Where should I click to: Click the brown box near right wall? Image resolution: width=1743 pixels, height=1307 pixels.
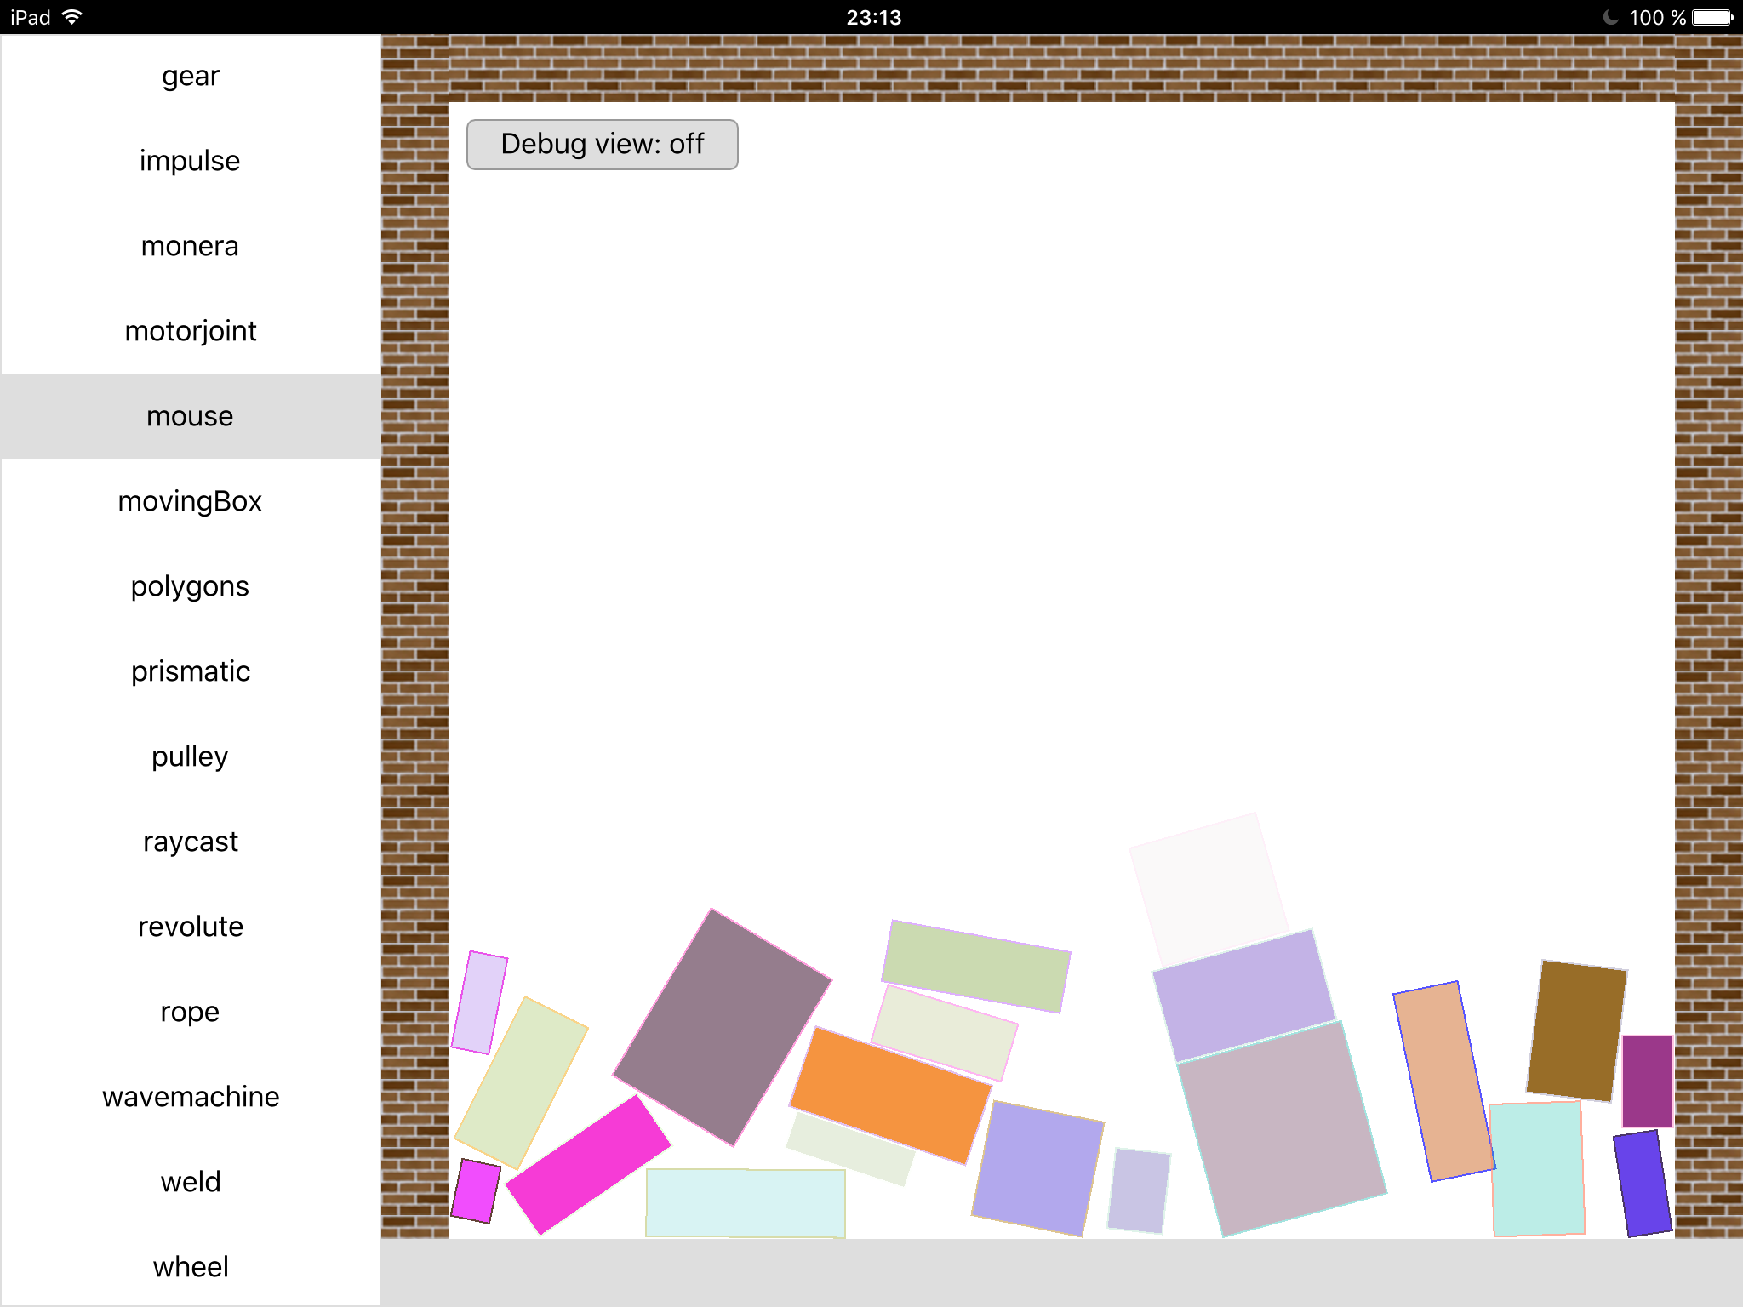click(x=1576, y=1030)
